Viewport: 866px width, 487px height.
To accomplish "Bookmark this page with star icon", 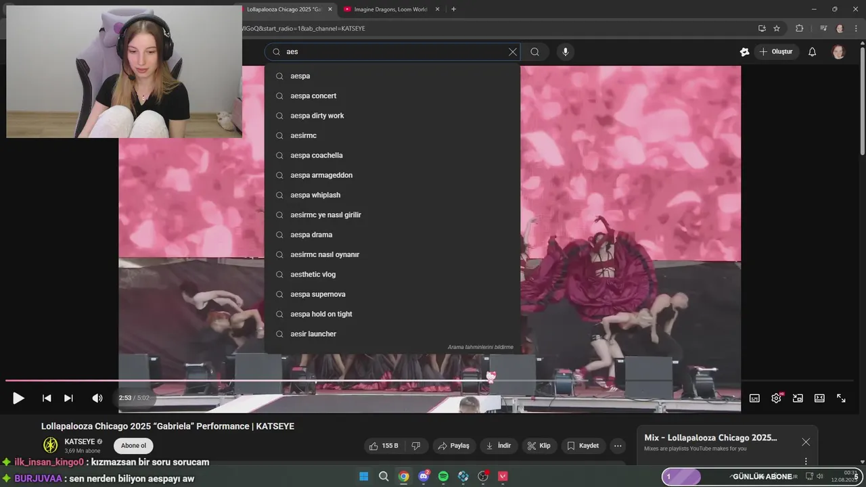I will point(777,28).
